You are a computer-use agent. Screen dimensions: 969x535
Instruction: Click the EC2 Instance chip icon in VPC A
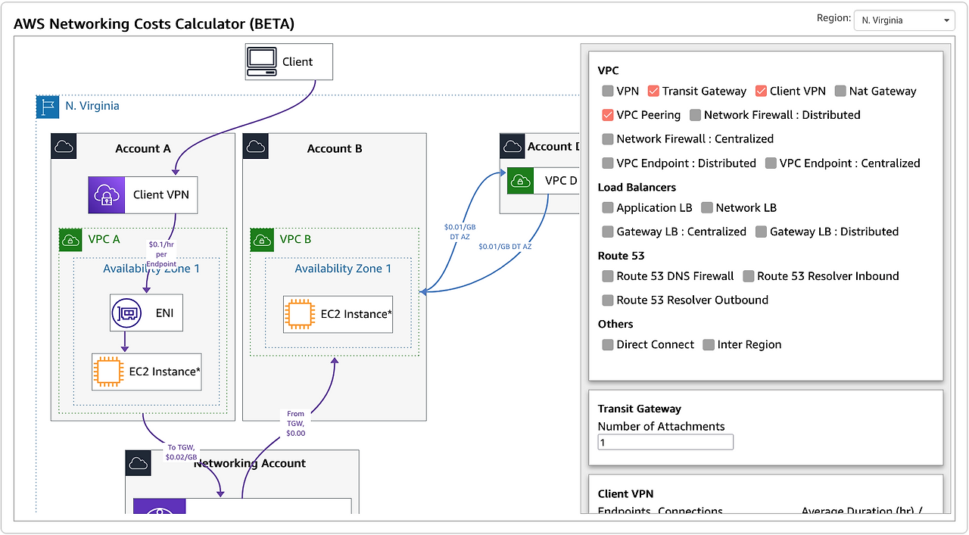(x=108, y=372)
